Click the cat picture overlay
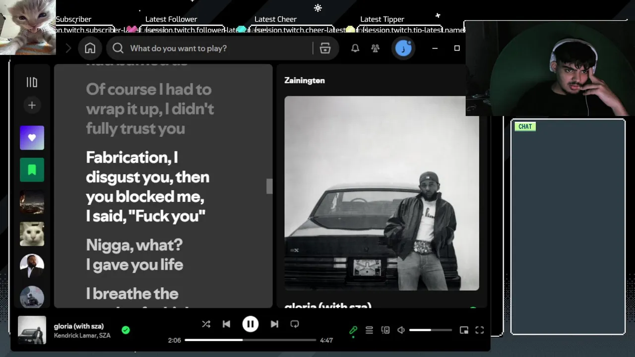Screen dimensions: 635x357 [28, 27]
